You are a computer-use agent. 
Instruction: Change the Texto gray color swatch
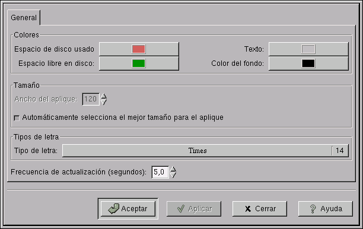tap(308, 49)
